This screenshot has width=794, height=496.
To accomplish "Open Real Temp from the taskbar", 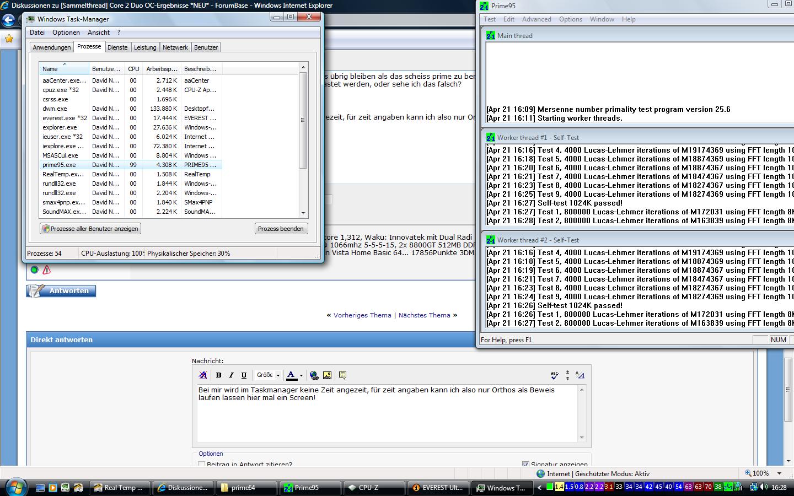I will [x=120, y=488].
